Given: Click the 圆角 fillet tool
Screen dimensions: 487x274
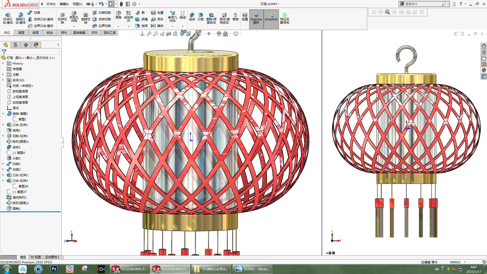Looking at the screenshot, I should [118, 15].
